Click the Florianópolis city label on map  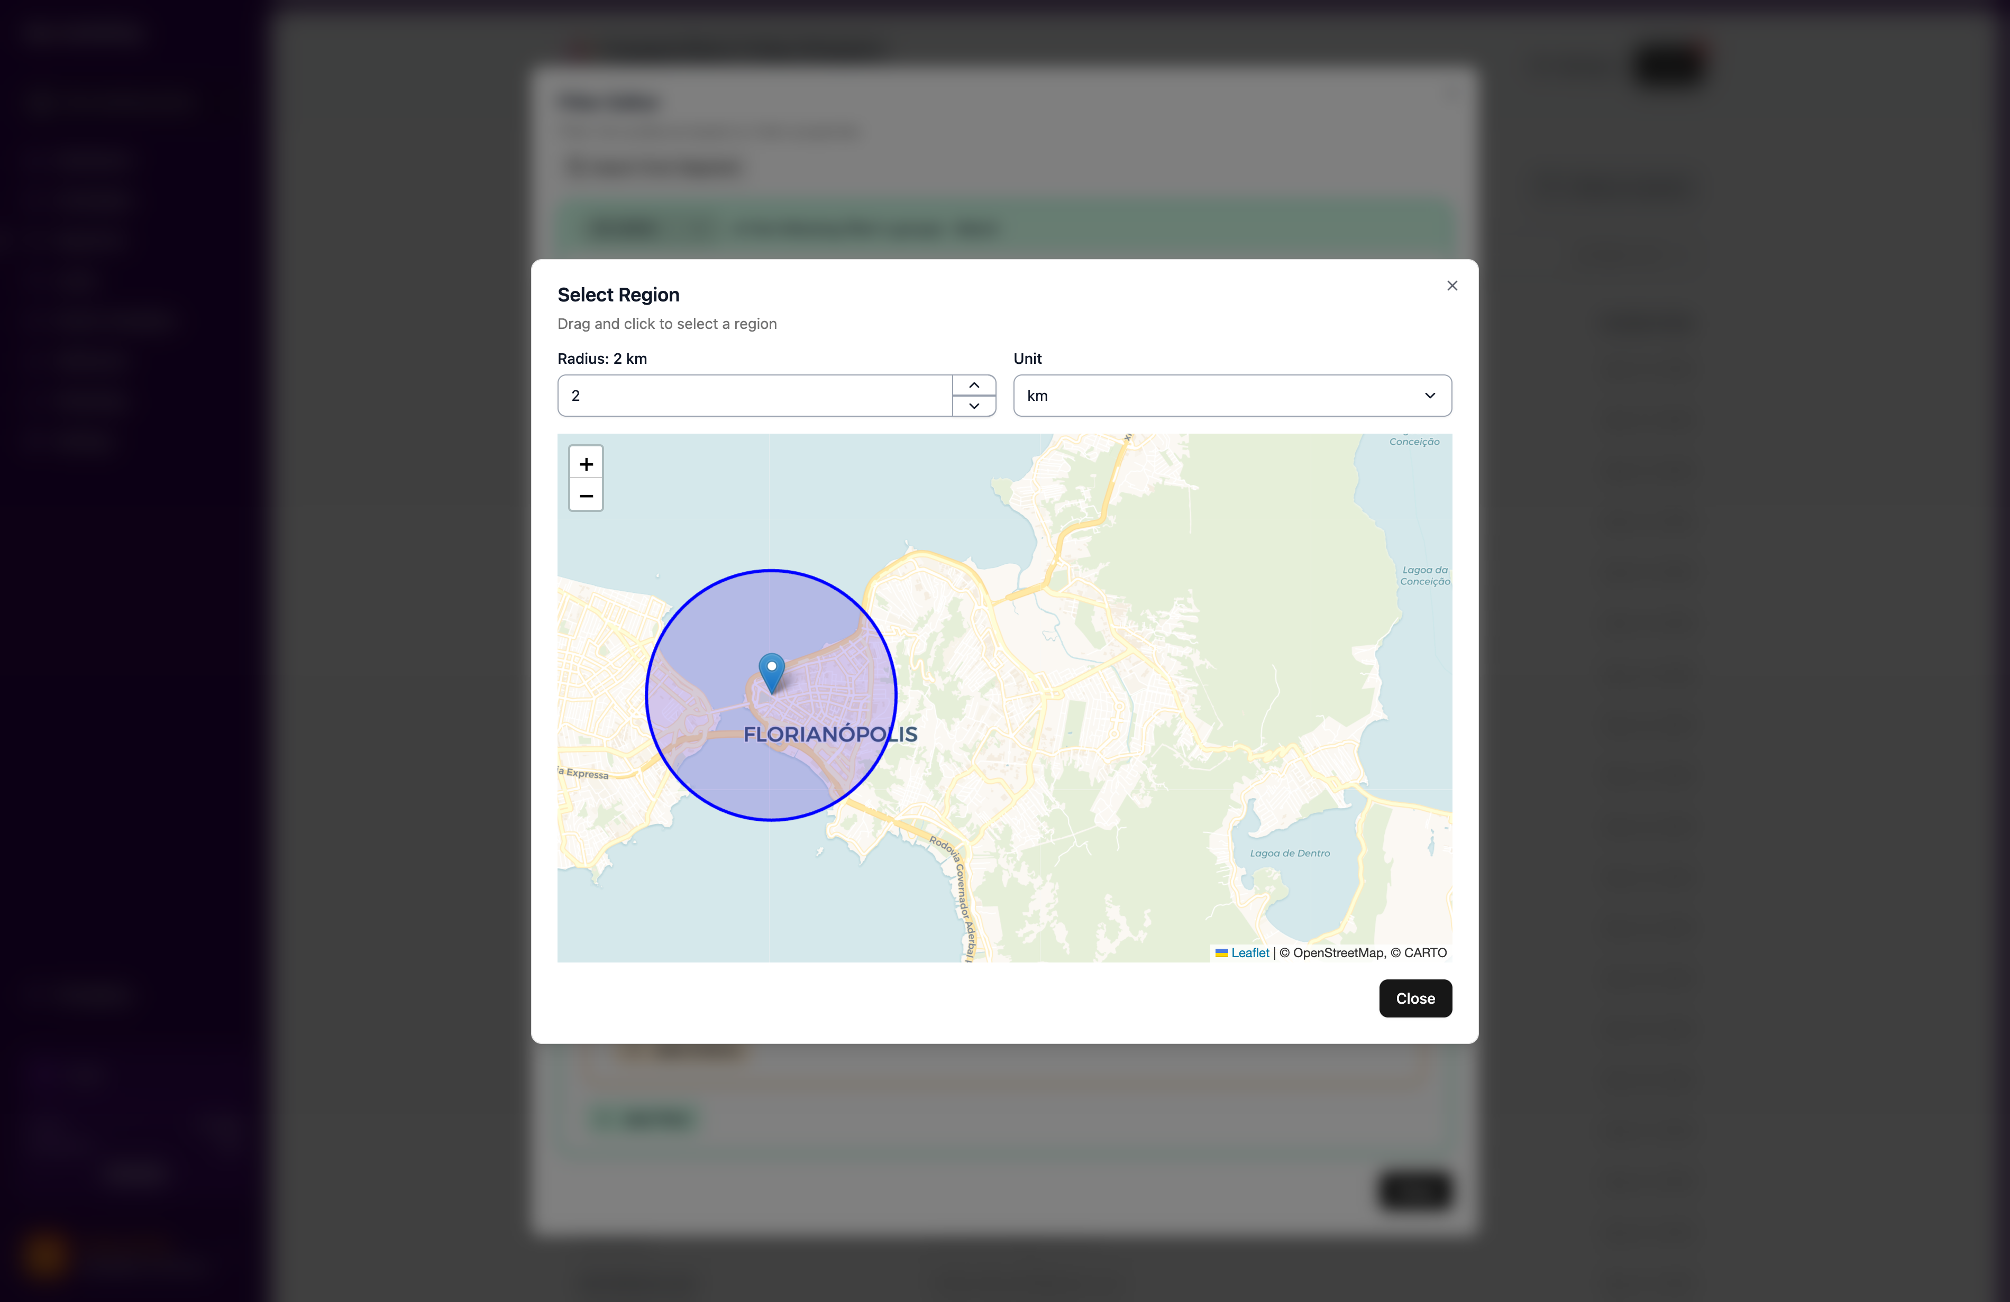coord(830,733)
